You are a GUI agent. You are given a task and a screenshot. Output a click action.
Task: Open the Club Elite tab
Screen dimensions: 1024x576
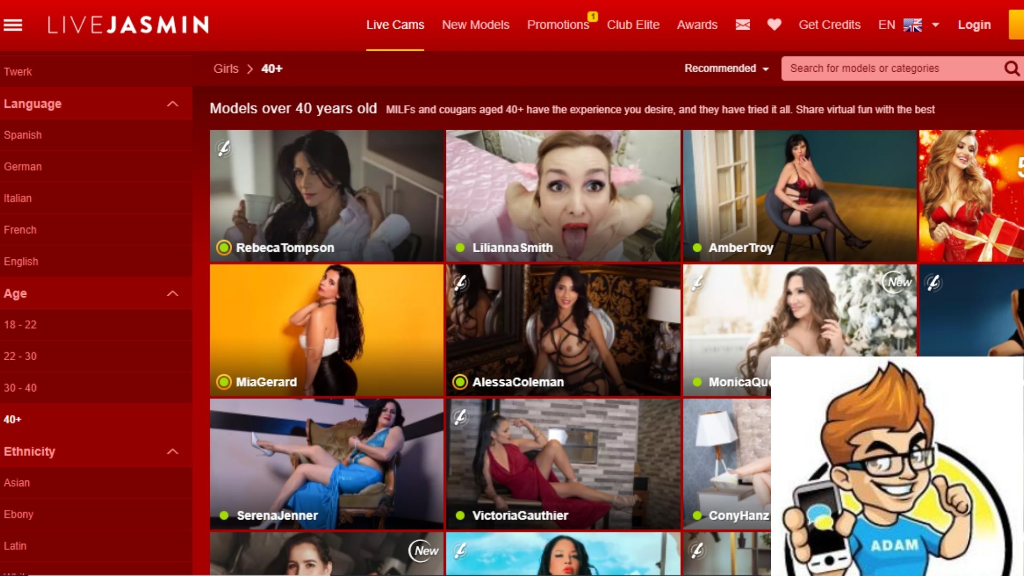click(x=633, y=25)
